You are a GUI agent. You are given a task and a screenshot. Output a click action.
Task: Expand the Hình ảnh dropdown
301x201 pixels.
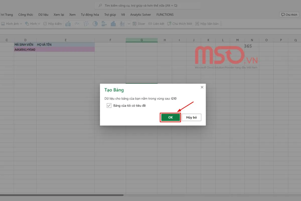pyautogui.click(x=21, y=24)
